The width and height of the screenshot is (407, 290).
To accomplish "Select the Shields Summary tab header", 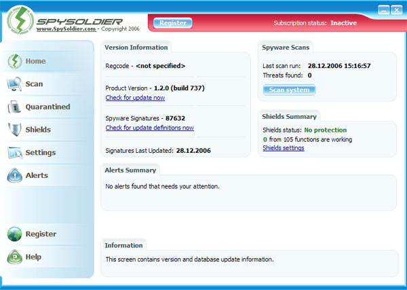I will (x=289, y=116).
